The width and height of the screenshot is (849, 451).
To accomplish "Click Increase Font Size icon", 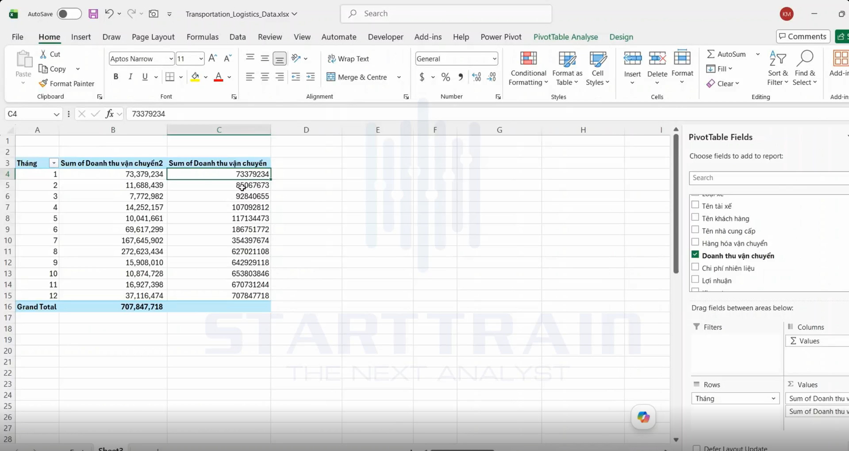I will 212,58.
